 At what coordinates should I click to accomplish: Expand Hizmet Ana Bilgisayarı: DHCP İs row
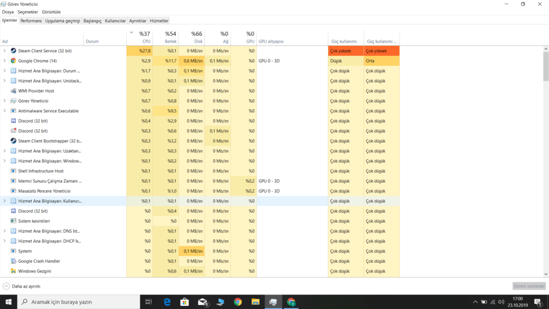pyautogui.click(x=4, y=241)
